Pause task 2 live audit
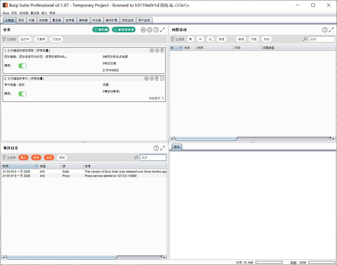 point(146,78)
